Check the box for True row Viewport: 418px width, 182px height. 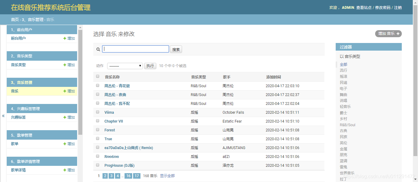point(98,138)
